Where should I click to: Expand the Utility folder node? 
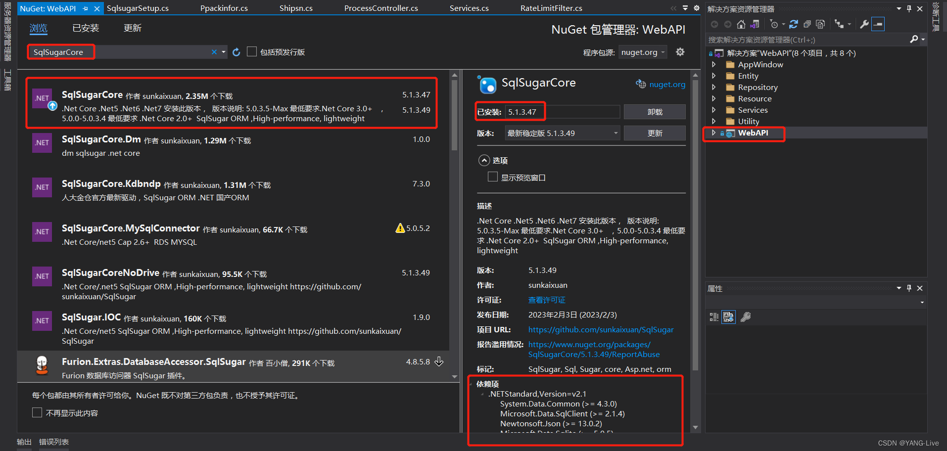(713, 121)
